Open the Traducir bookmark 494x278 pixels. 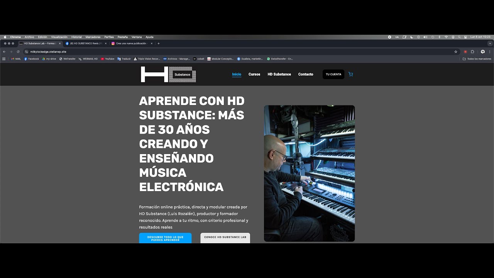(x=124, y=59)
